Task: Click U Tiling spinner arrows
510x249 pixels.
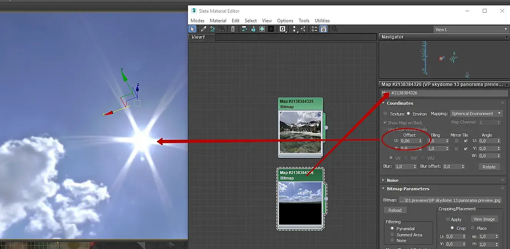Action: coord(447,141)
